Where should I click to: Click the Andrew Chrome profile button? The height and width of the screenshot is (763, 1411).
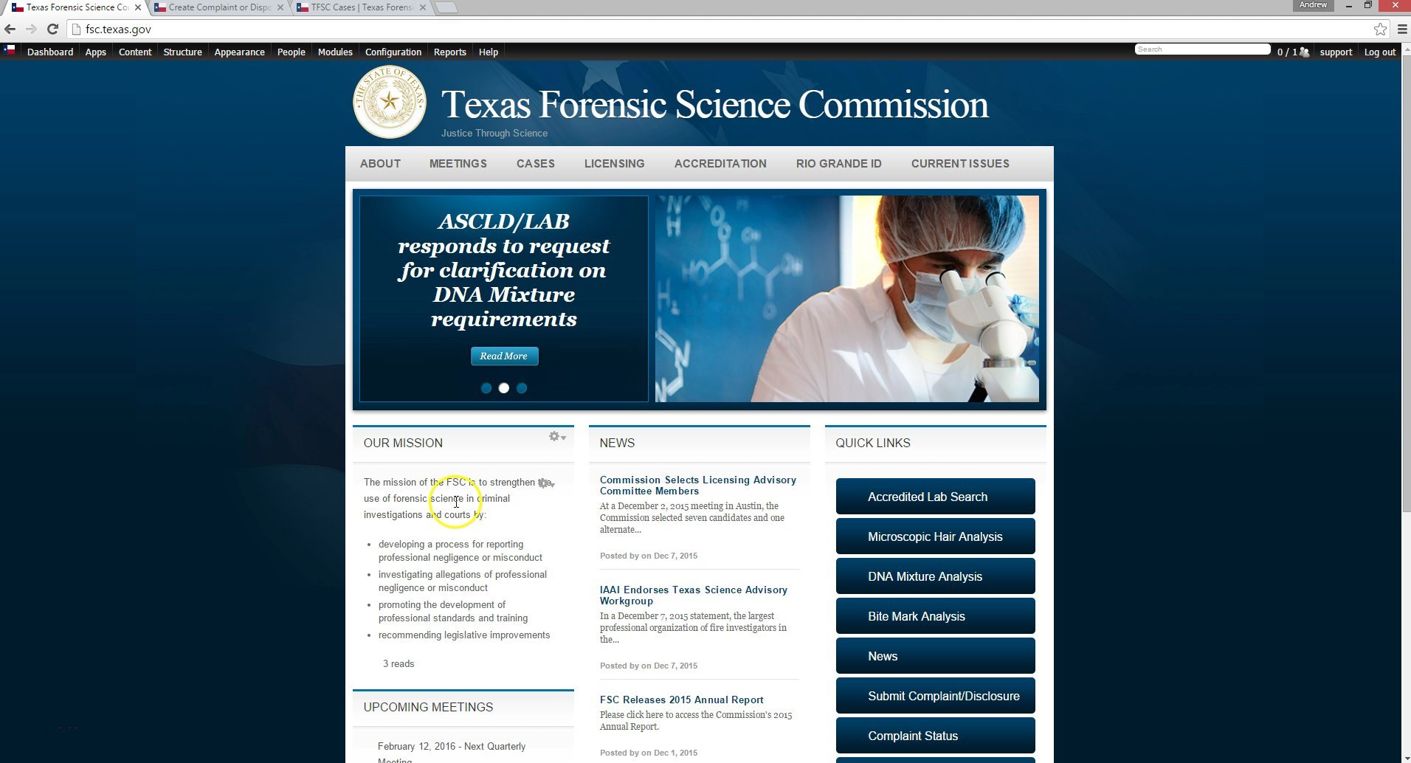point(1313,5)
